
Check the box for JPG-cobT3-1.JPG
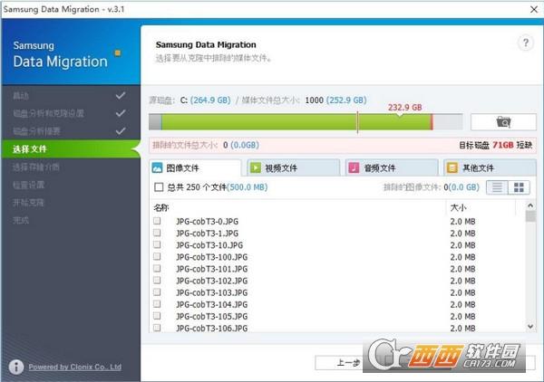[x=157, y=233]
